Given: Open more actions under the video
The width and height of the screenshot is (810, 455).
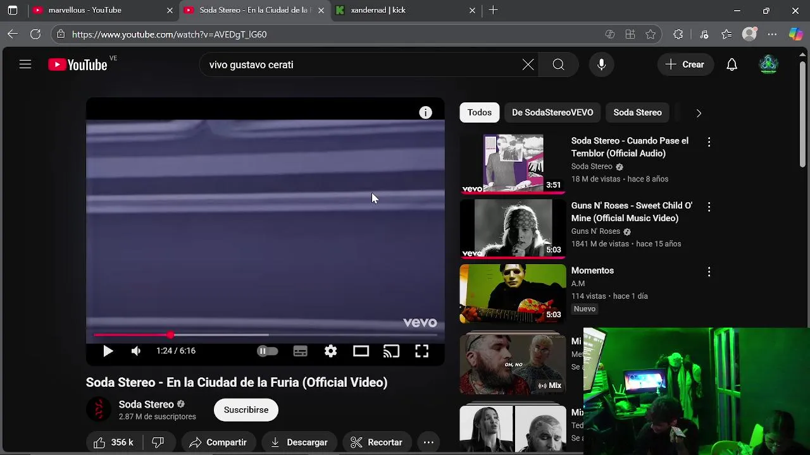Looking at the screenshot, I should tap(428, 442).
